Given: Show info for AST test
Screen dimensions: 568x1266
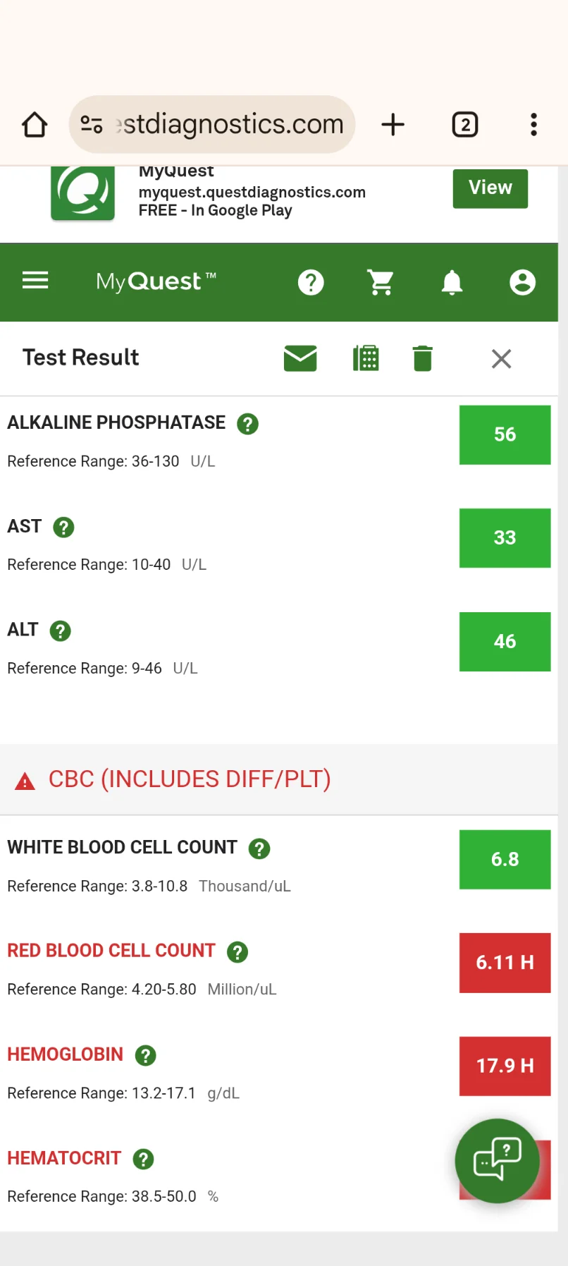Looking at the screenshot, I should (63, 527).
